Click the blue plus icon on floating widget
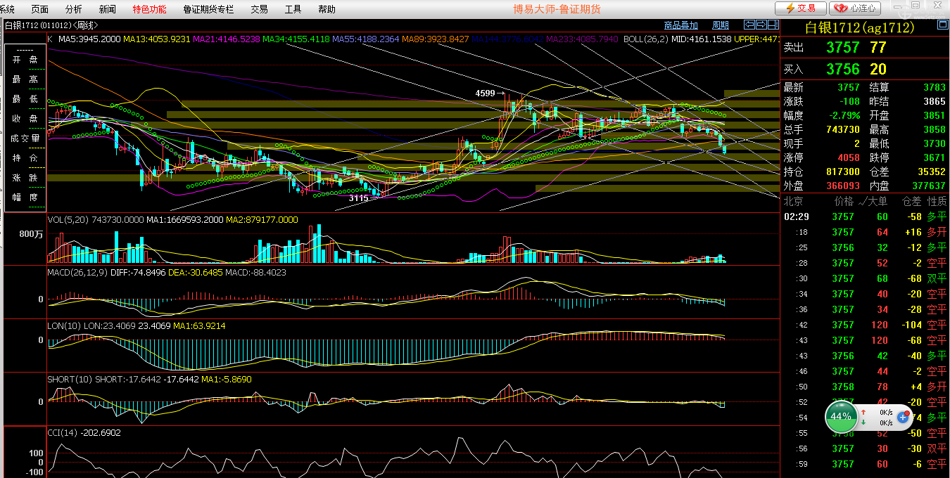The image size is (950, 478). [904, 417]
